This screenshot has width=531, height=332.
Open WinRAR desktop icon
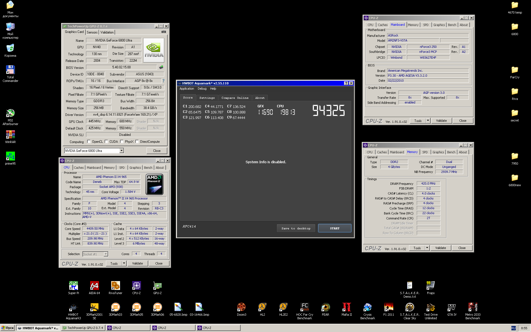[10, 137]
